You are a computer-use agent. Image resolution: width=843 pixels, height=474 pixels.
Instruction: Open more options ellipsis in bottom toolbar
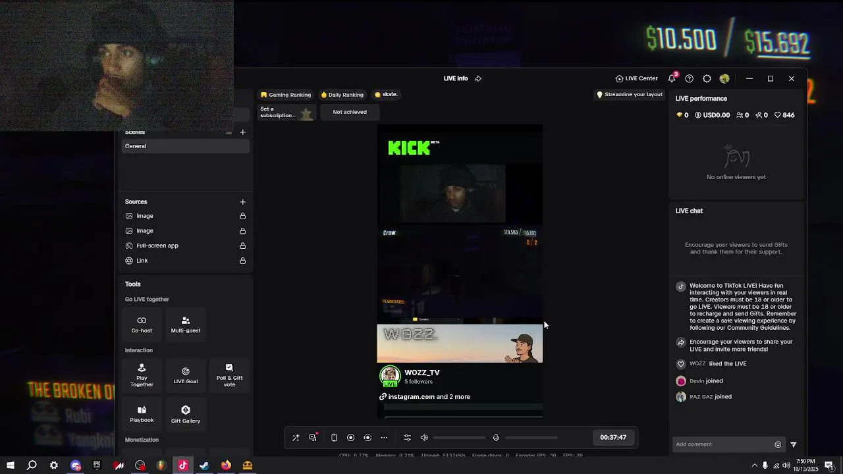coord(384,438)
